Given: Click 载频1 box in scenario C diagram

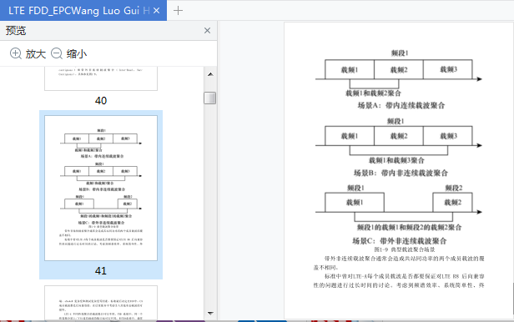Looking at the screenshot, I should [x=355, y=203].
